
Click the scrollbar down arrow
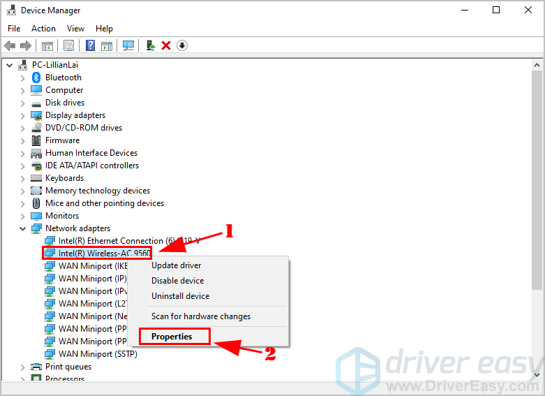tap(537, 375)
